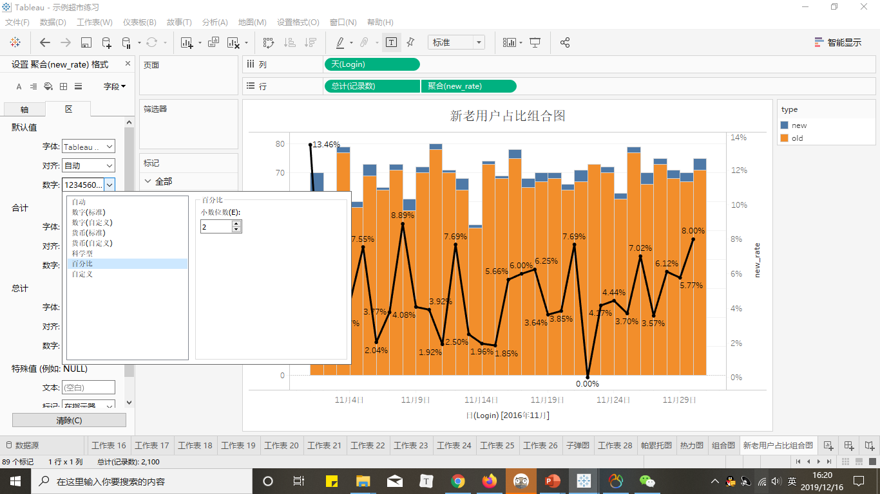Duplicate the sheet icon in toolbar
Image resolution: width=880 pixels, height=494 pixels.
214,42
